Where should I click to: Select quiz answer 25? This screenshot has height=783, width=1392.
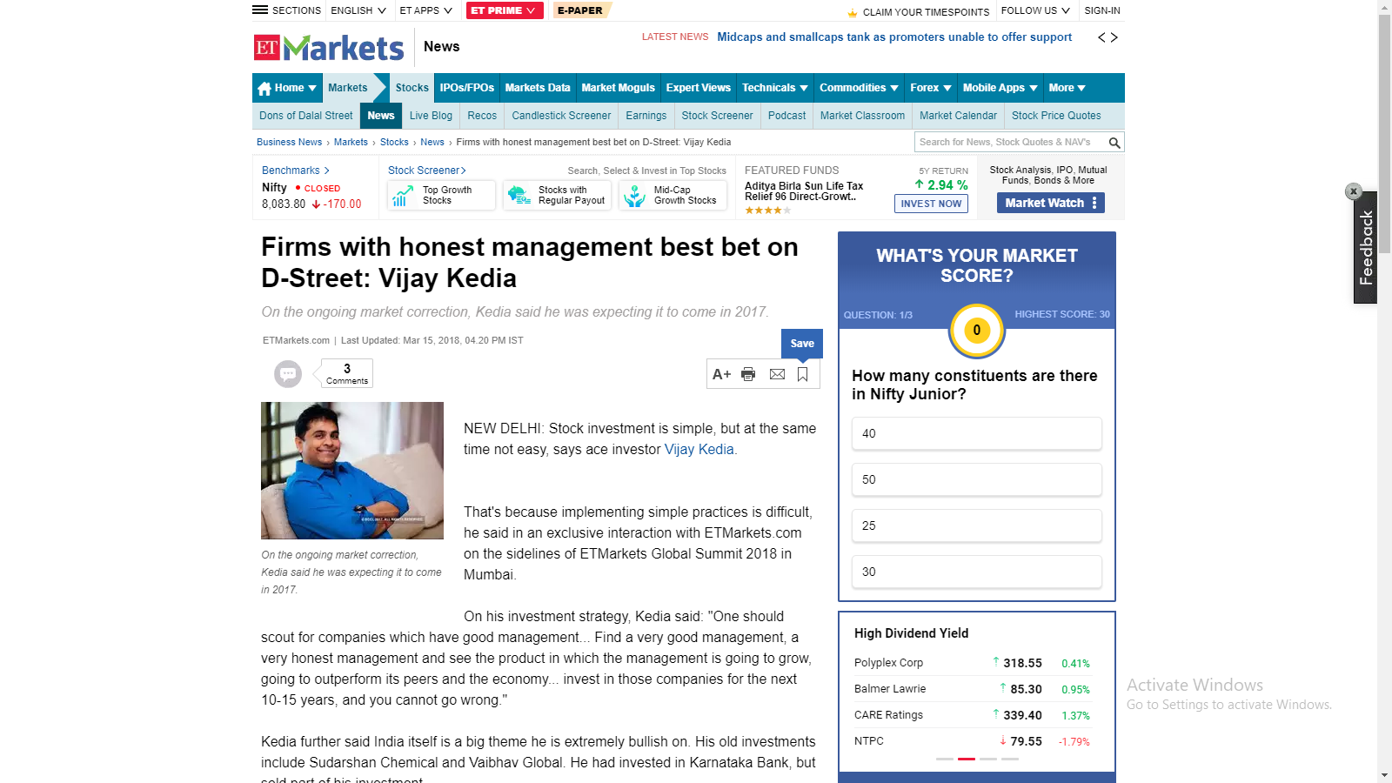pos(977,525)
